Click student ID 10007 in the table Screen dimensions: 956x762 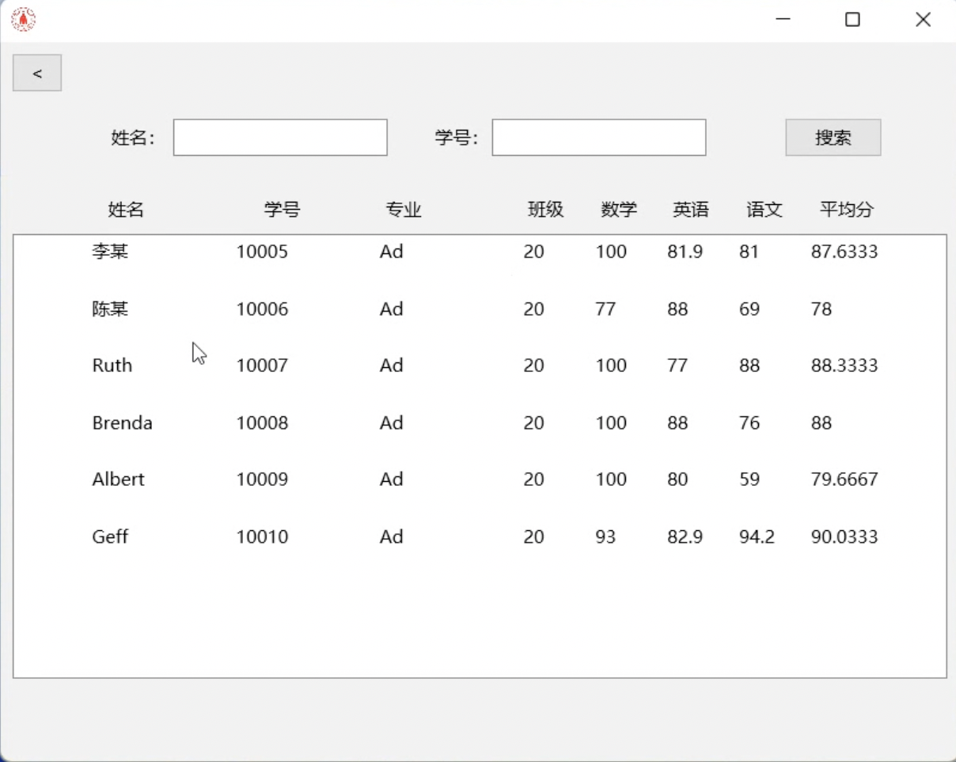262,366
